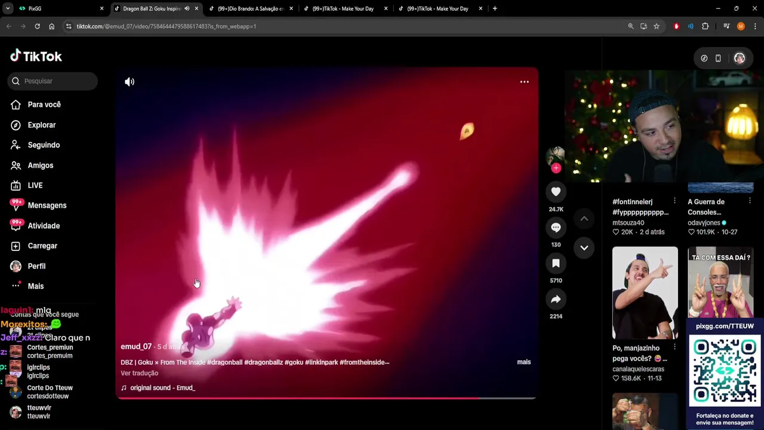The width and height of the screenshot is (764, 430).
Task: Open TikTok get-app icon in top-right pill
Action: [704, 59]
